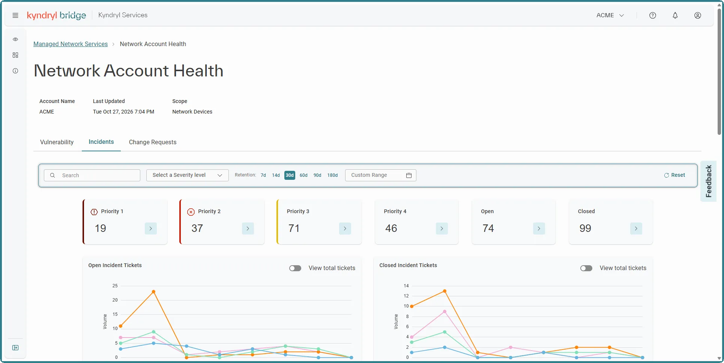Click the Priority 1 warning icon
Image resolution: width=724 pixels, height=363 pixels.
94,212
